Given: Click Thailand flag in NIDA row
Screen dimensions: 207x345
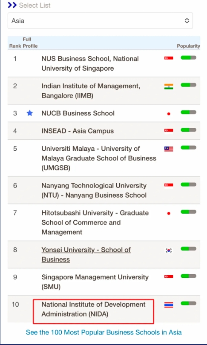Looking at the screenshot, I should [169, 305].
